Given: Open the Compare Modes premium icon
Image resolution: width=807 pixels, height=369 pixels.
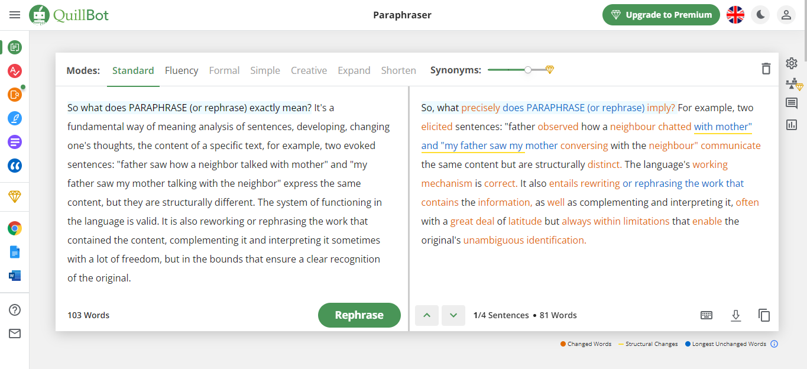Looking at the screenshot, I should click(793, 84).
